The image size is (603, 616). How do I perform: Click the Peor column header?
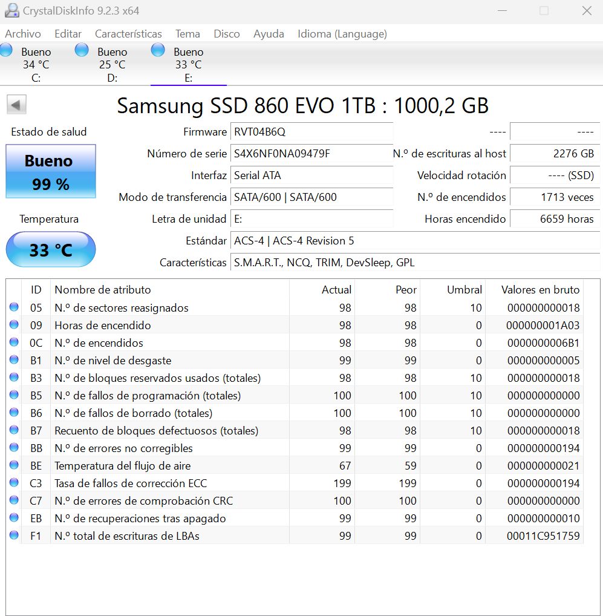click(x=388, y=290)
